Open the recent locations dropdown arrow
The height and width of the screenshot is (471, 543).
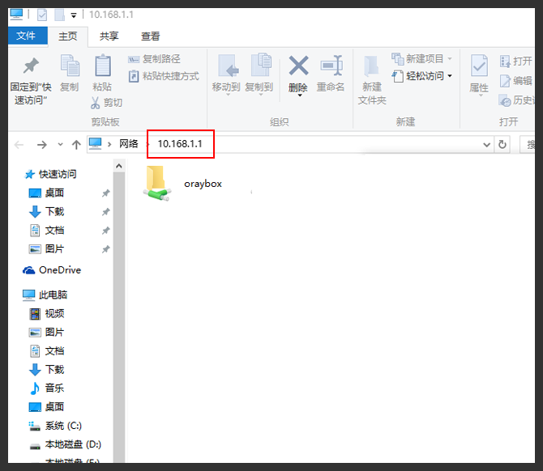pos(61,145)
